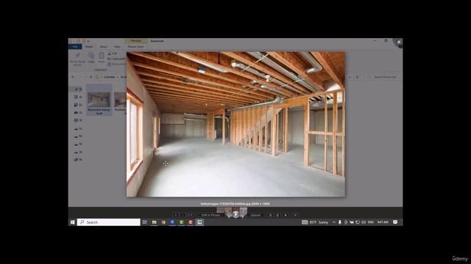Open Chrome from the taskbar
Screen dimensions: 471x264
click(163, 222)
